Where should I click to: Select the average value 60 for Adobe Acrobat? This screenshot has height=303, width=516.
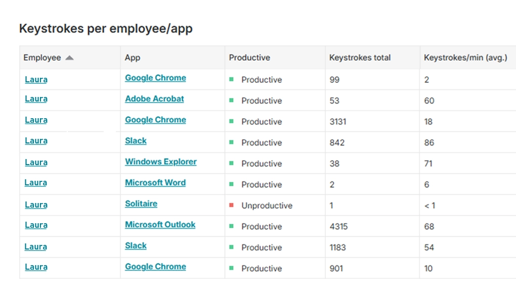pos(429,101)
